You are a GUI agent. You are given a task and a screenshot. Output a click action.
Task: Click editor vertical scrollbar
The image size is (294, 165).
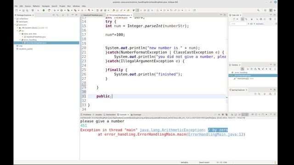coord(226,64)
